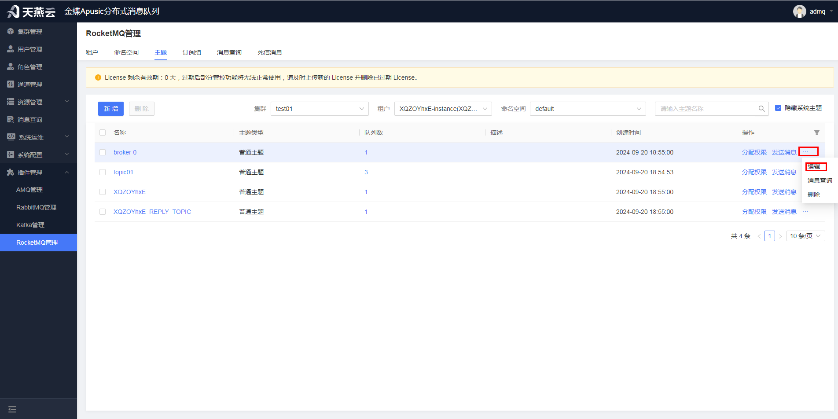Open 通道管理 via its sidebar icon
The width and height of the screenshot is (838, 419).
(11, 85)
